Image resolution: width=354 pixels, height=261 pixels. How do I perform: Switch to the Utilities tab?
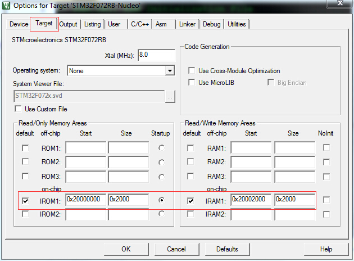pyautogui.click(x=237, y=24)
